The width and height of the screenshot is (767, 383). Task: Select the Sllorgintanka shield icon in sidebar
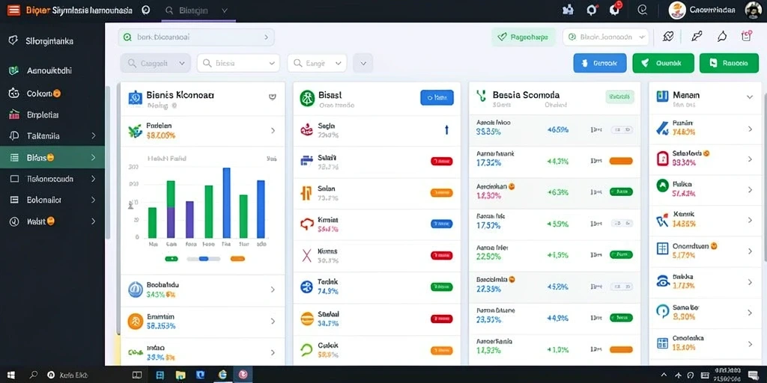(x=13, y=40)
